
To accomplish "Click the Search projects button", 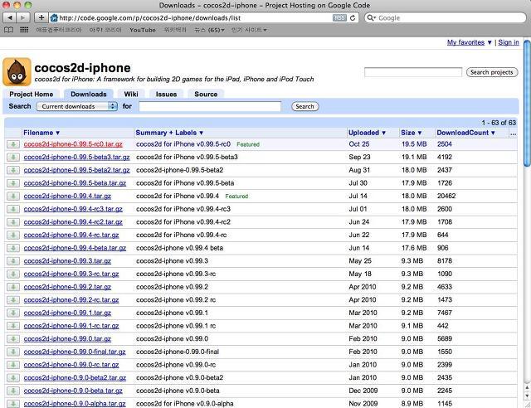I will point(492,72).
